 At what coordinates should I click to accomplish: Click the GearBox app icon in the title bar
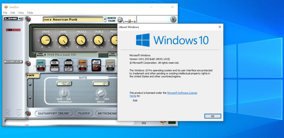[x=6, y=7]
